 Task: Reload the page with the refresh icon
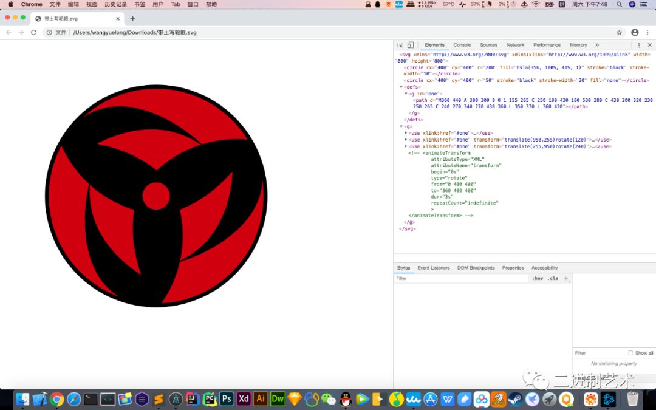[x=33, y=32]
